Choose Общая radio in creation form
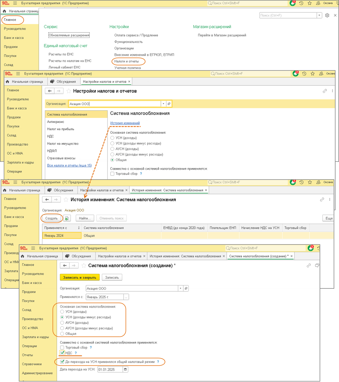This screenshot has width=339, height=382. click(x=62, y=334)
